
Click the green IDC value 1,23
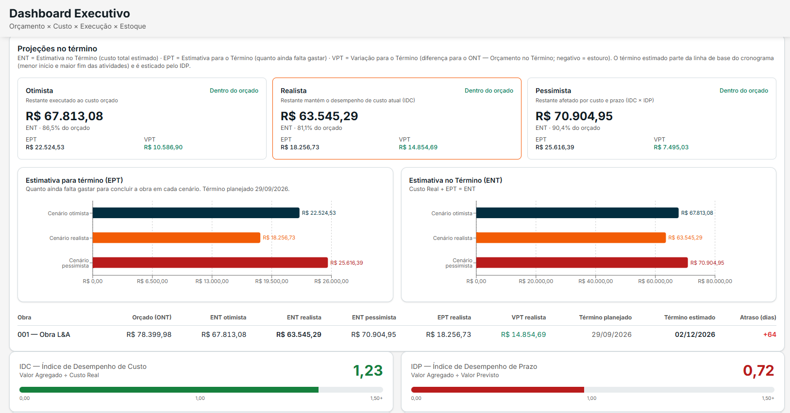tap(368, 371)
